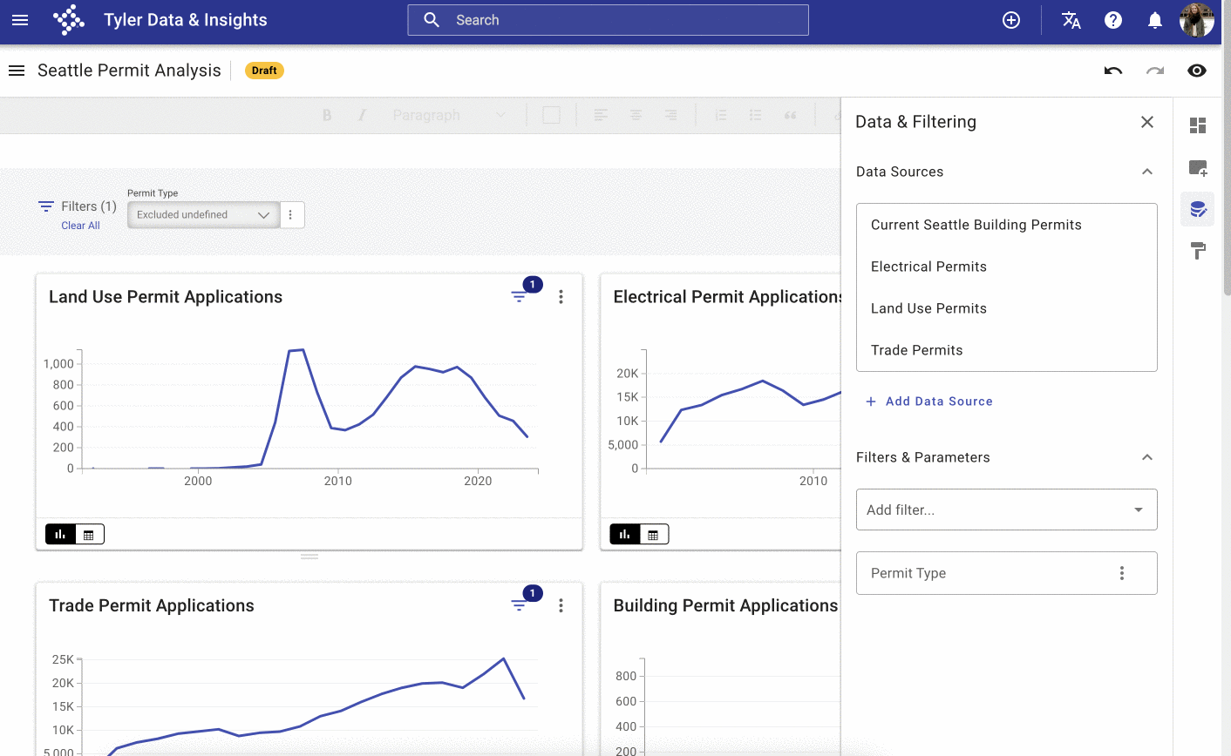
Task: Click the Seattle Permit Analysis title
Action: [129, 71]
